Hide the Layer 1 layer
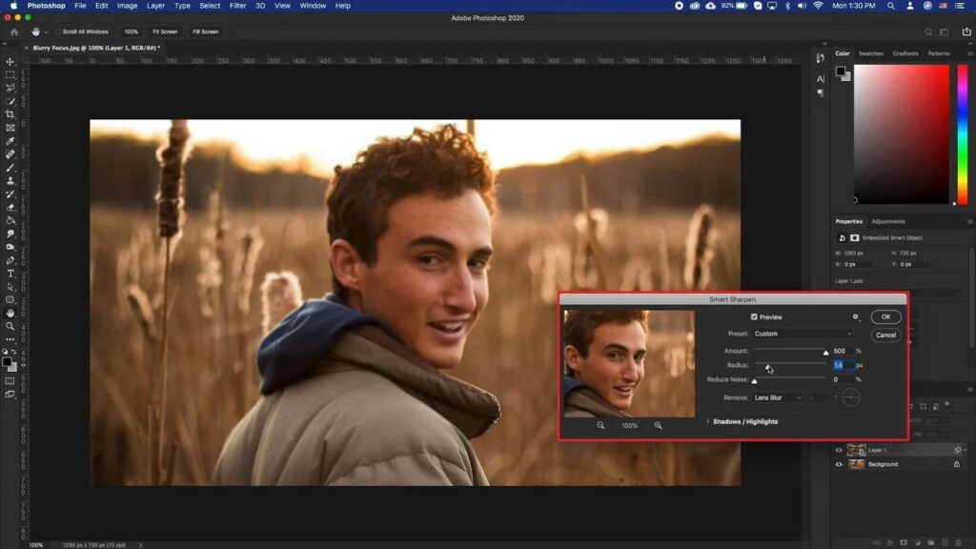 pos(839,450)
